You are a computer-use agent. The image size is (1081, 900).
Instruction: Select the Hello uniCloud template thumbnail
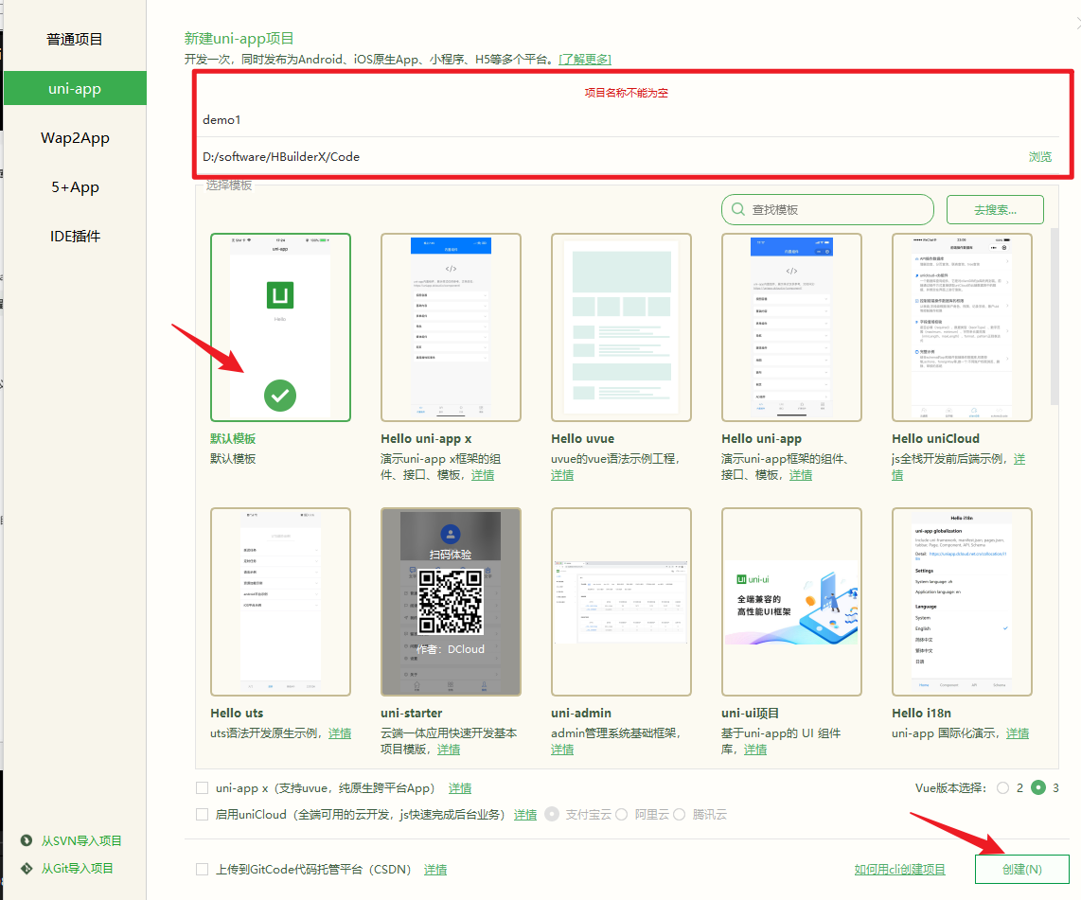pyautogui.click(x=962, y=327)
